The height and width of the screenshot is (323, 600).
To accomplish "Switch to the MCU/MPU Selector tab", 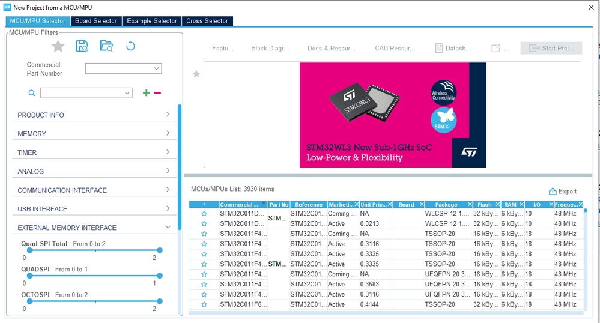I will click(x=37, y=21).
